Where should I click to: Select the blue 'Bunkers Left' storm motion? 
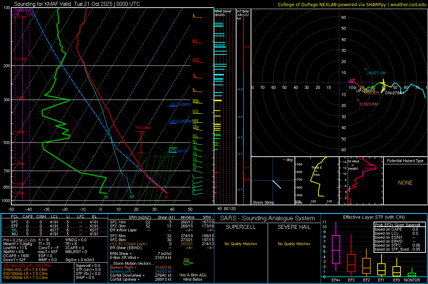pos(141,271)
